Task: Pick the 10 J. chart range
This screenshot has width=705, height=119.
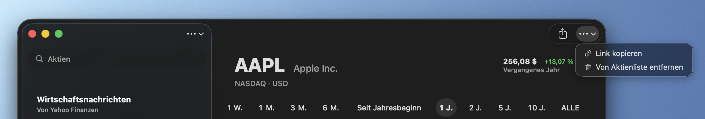Action: pyautogui.click(x=536, y=108)
